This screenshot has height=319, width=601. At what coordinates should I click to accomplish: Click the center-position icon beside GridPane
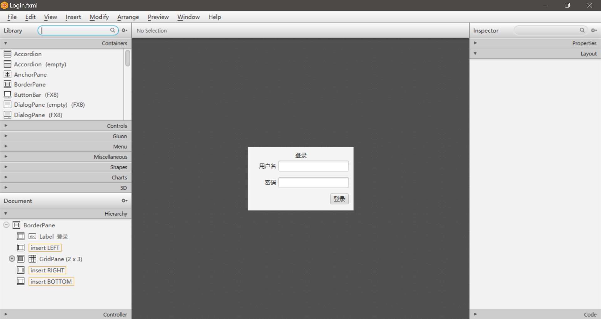pos(21,259)
